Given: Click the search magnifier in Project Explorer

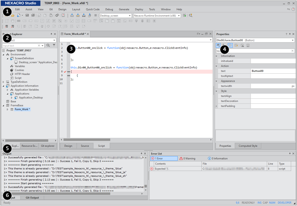Looking at the screenshot, I should (x=48, y=45).
